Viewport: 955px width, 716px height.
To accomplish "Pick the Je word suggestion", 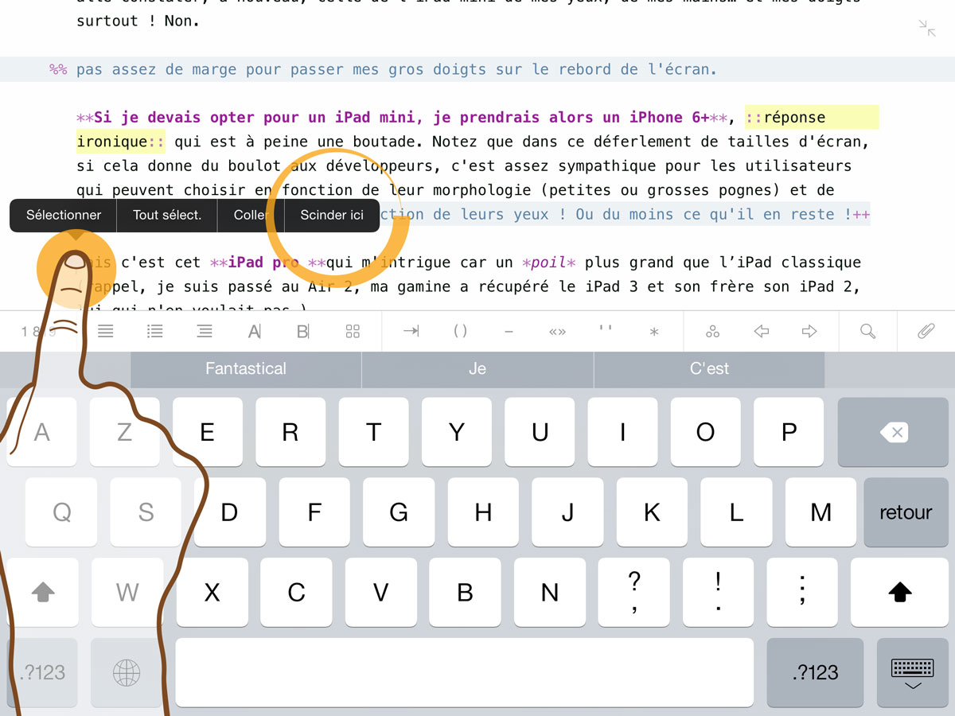I will point(477,368).
